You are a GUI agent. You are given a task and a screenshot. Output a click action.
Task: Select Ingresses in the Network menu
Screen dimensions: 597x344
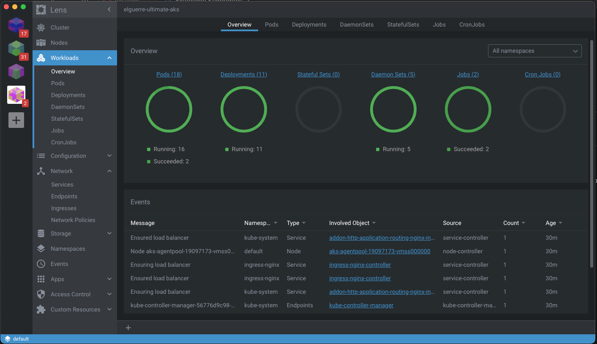[x=64, y=208]
